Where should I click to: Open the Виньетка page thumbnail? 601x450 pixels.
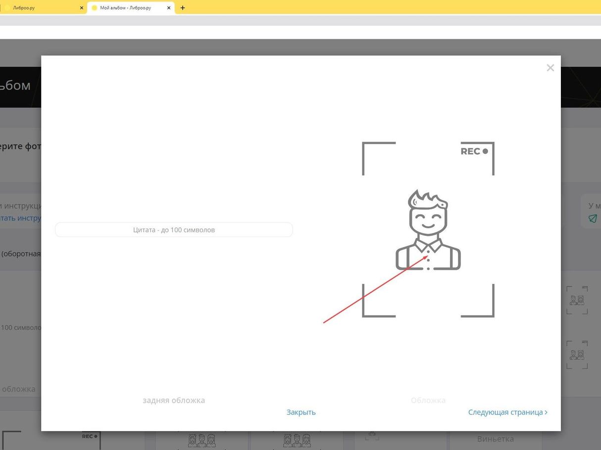(x=495, y=439)
